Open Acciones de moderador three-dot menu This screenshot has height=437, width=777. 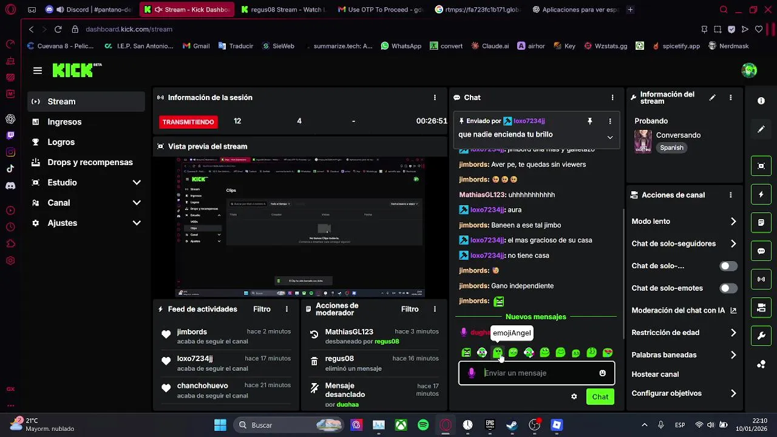pyautogui.click(x=435, y=309)
